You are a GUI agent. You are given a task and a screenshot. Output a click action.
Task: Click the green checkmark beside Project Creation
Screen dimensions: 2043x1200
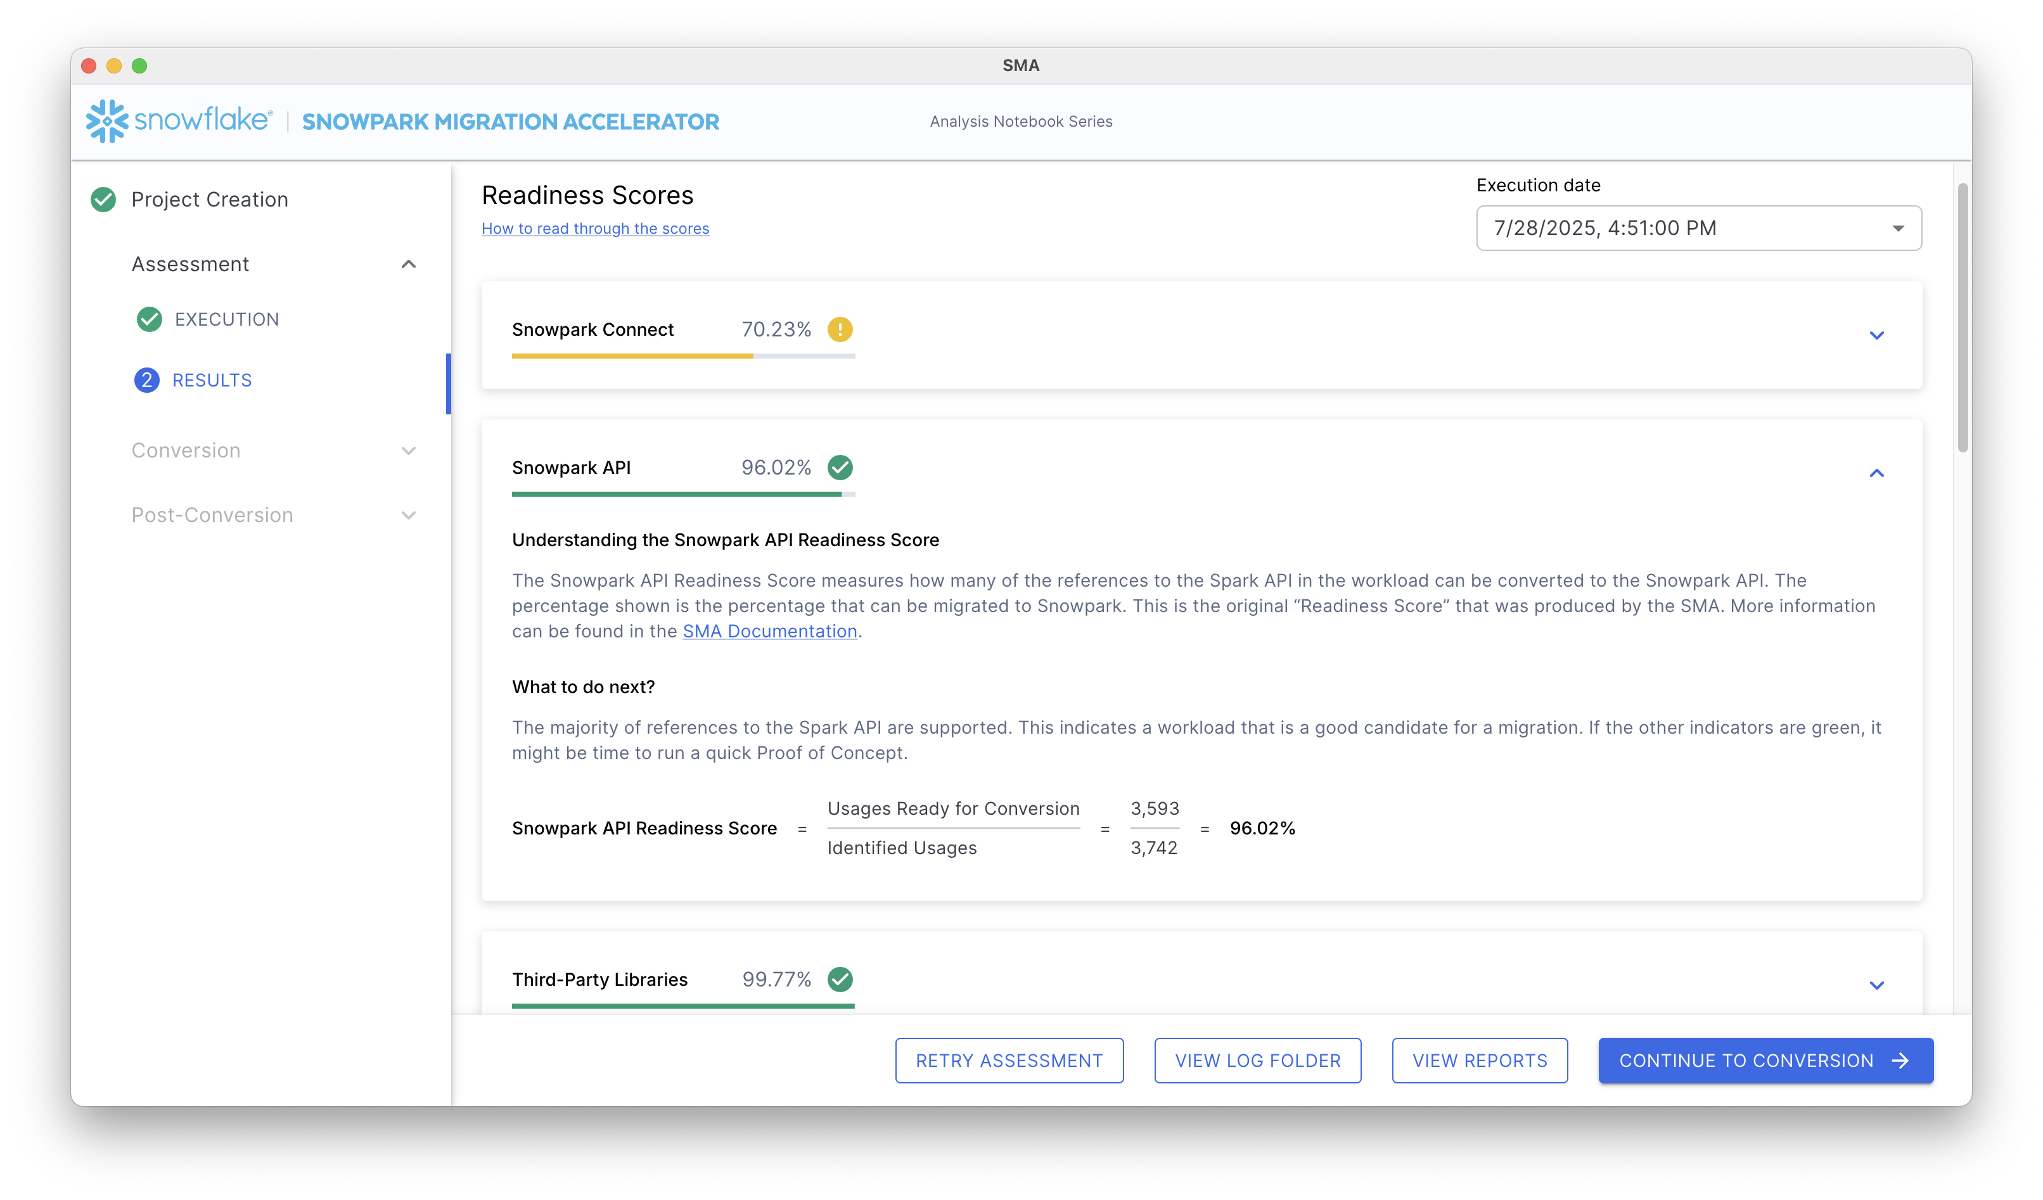tap(104, 200)
